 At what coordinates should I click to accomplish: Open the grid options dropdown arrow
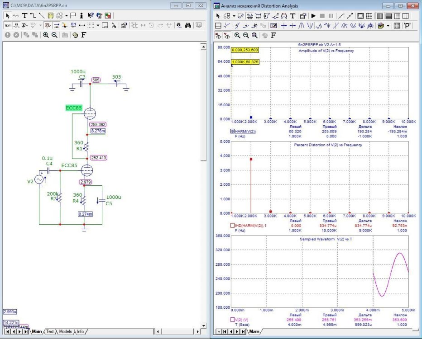[x=98, y=25]
